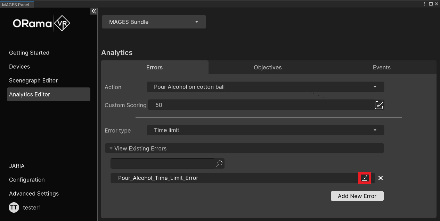Image resolution: width=440 pixels, height=221 pixels.
Task: Open the panel's three-dot options menu
Action: pos(425,4)
